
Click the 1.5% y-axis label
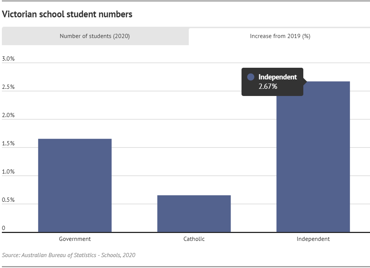point(8,143)
